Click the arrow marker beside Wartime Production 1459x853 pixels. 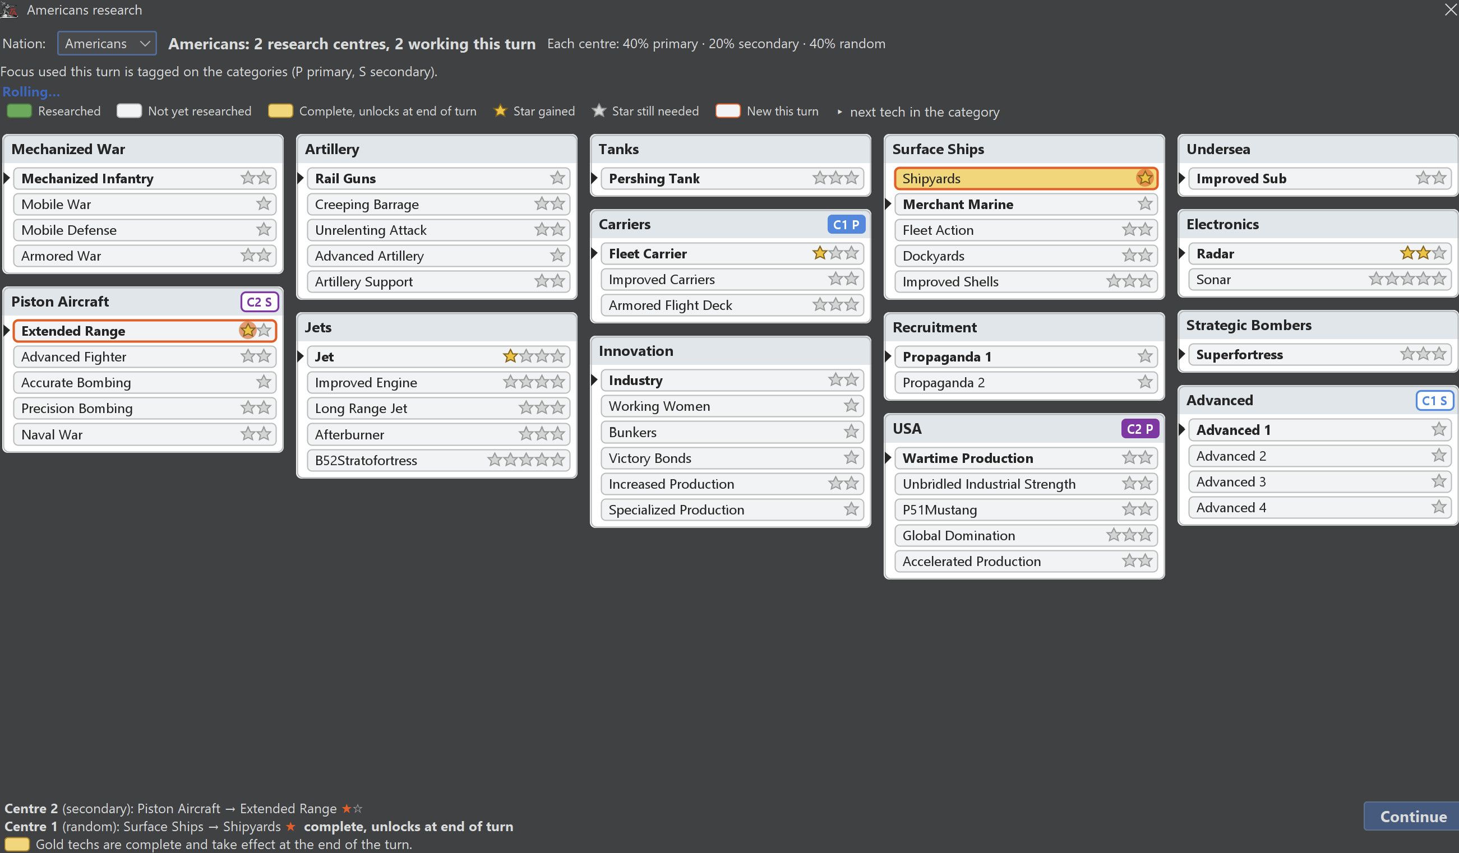[x=888, y=458]
